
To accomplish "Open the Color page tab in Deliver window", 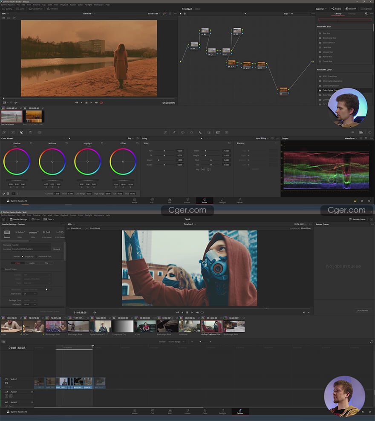I will click(x=205, y=412).
